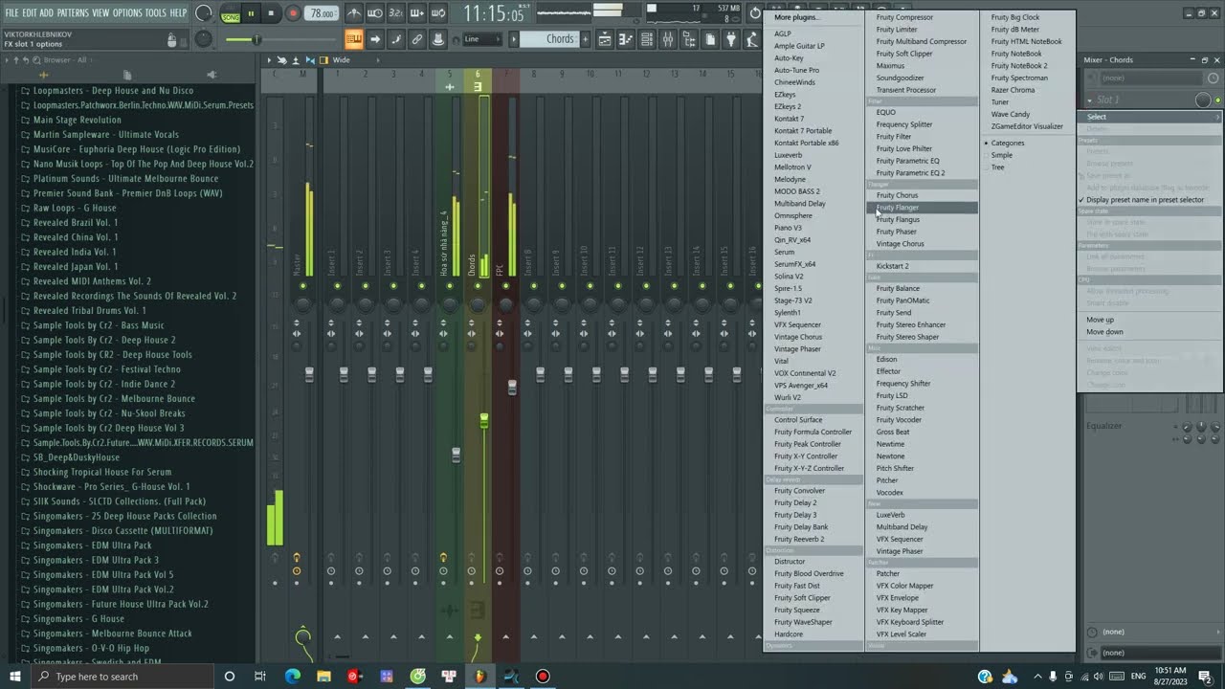Select the link (chain) tool icon
The height and width of the screenshot is (689, 1225).
417,39
